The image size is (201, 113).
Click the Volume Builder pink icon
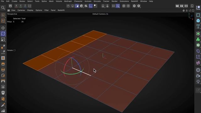click(198, 63)
